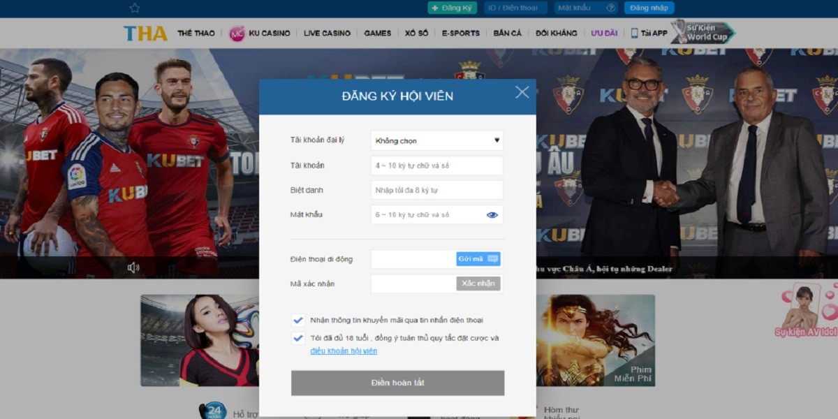Click the MC logo beside KU CASINO
Screen dimensions: 838x419
237,33
